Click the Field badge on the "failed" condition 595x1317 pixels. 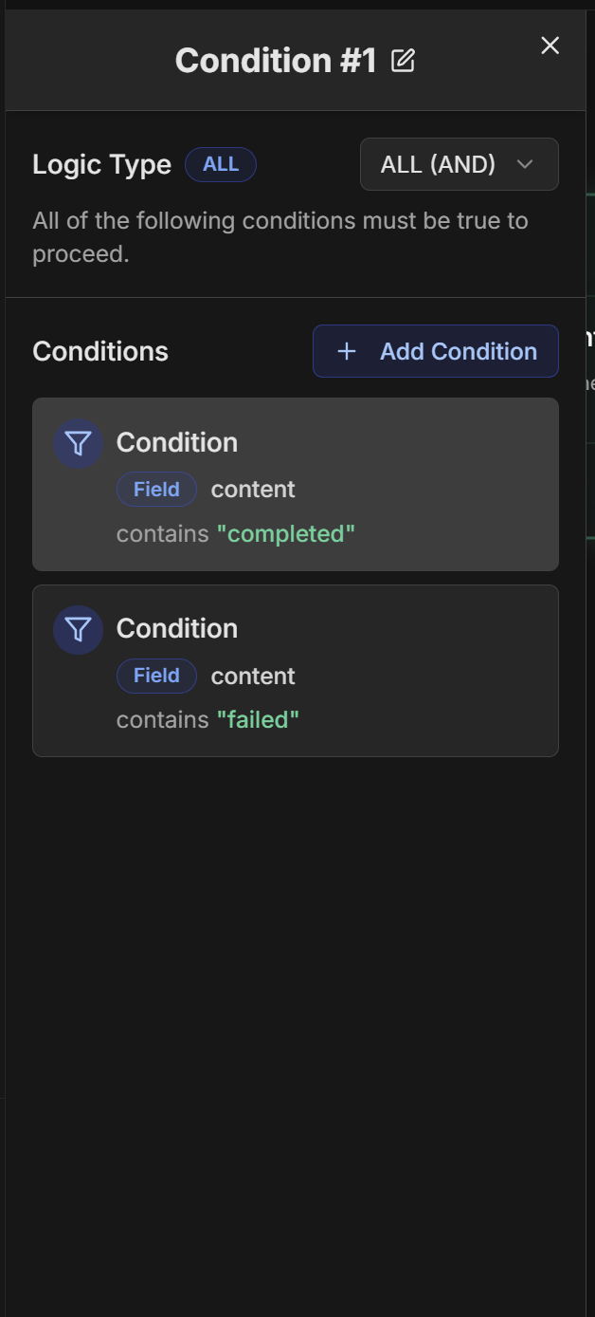(x=155, y=676)
